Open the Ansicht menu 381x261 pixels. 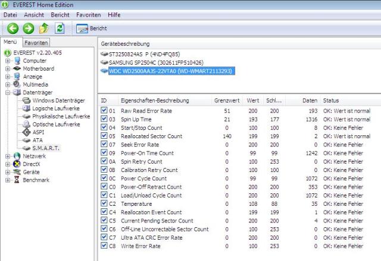click(x=34, y=15)
